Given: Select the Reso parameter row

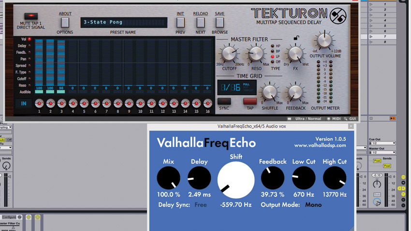Looking at the screenshot, I should pos(24,85).
